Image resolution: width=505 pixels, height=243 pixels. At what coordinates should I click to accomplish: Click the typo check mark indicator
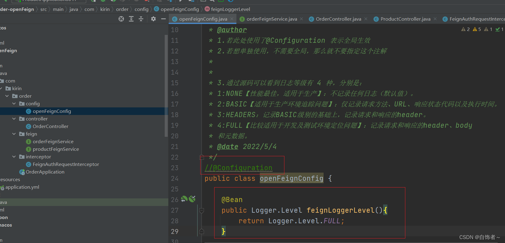(x=500, y=29)
